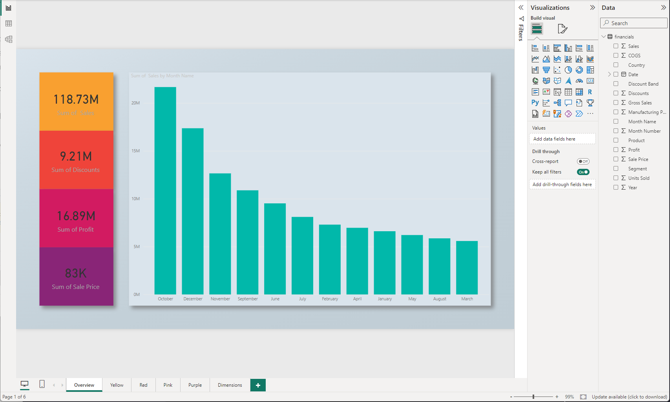
Task: Check the Sales field checkbox
Action: tap(615, 46)
